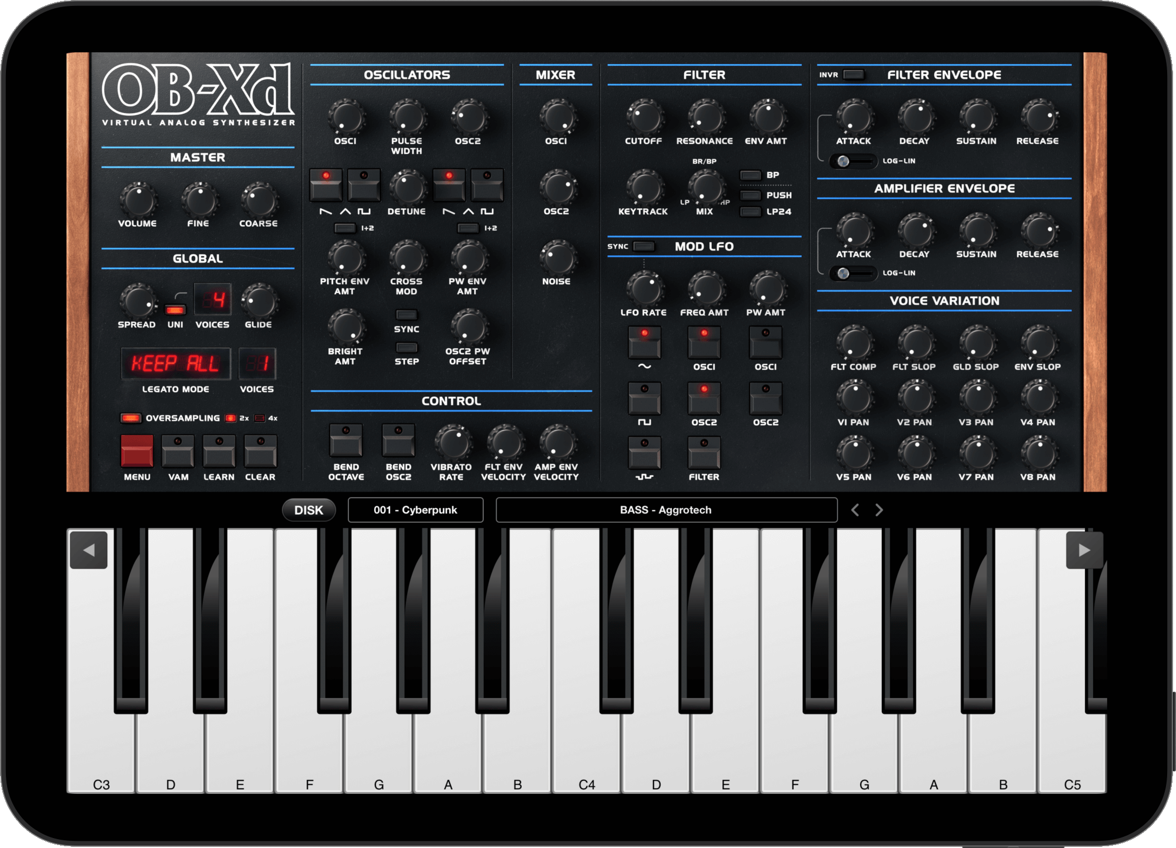Toggle the 4x oversampling indicator
Screen dimensions: 1176x848
(259, 418)
